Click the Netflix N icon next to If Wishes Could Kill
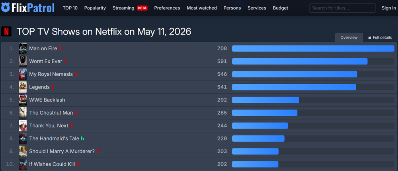The height and width of the screenshot is (171, 398). (78, 164)
